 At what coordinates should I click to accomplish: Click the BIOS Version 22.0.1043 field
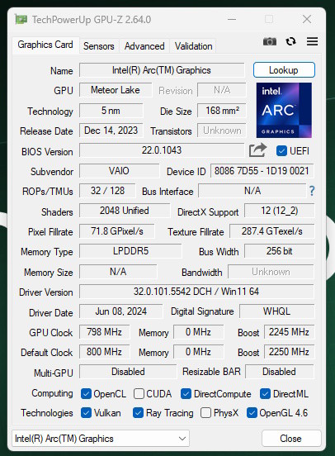pyautogui.click(x=162, y=150)
